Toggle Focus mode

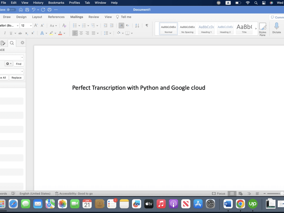point(219,194)
